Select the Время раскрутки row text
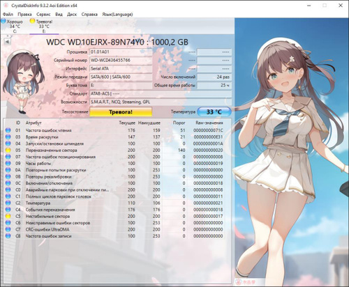Image resolution: width=349 pixels, height=287 pixels. (x=42, y=137)
